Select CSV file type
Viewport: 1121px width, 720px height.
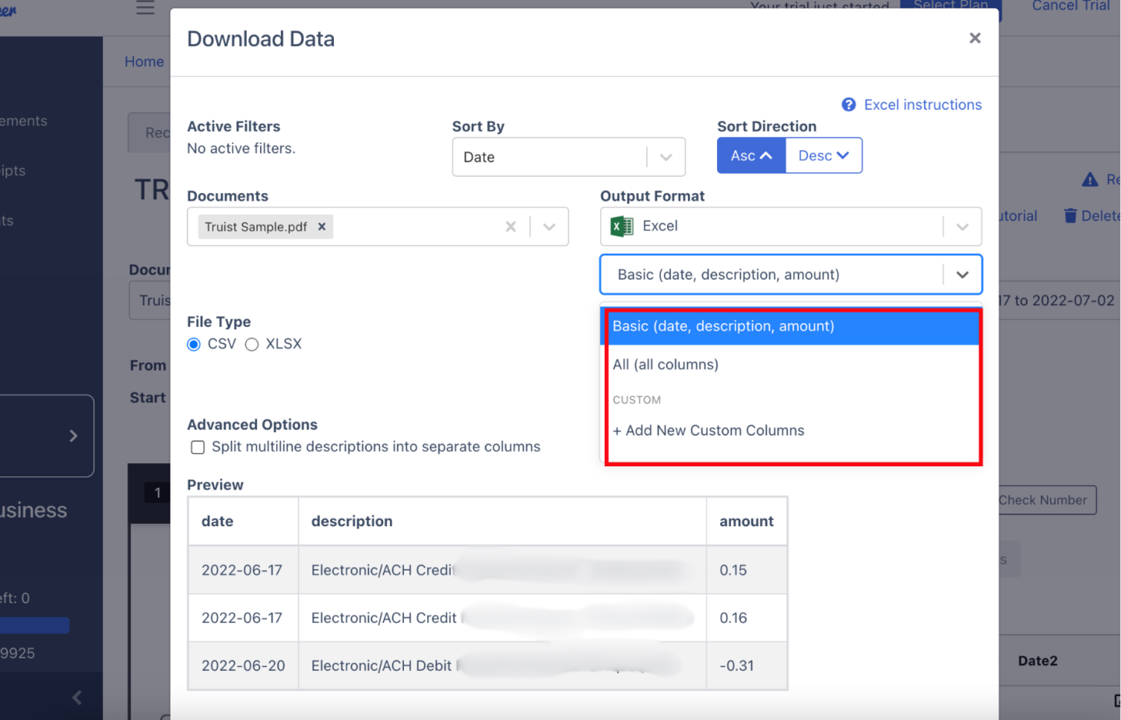194,344
